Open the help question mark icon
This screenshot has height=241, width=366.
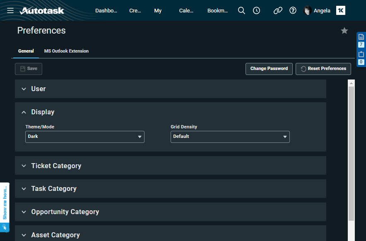293,11
